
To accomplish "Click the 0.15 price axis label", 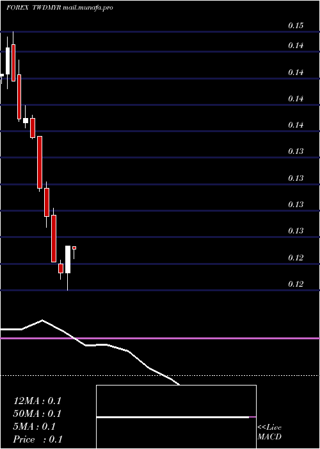I will click(296, 26).
